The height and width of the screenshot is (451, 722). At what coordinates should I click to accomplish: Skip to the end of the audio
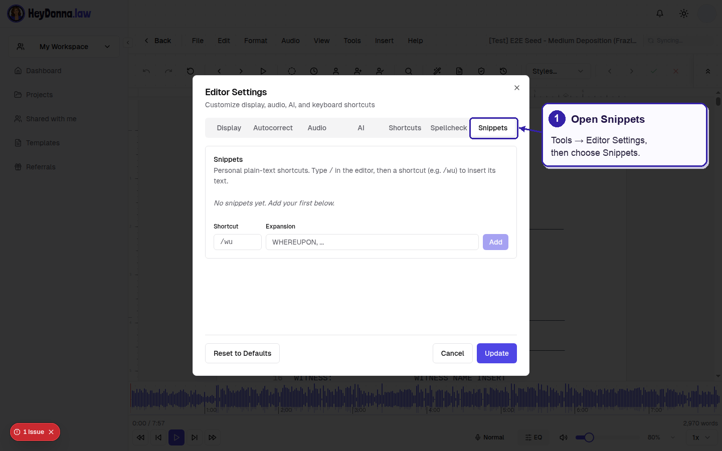pos(195,437)
